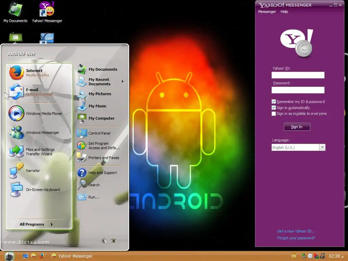Click Yahoo smiley icon in system tray
The height and width of the screenshot is (261, 348).
310,256
